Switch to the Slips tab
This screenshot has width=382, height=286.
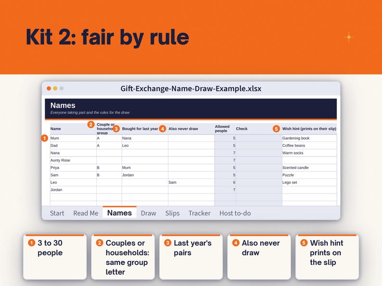coord(172,213)
